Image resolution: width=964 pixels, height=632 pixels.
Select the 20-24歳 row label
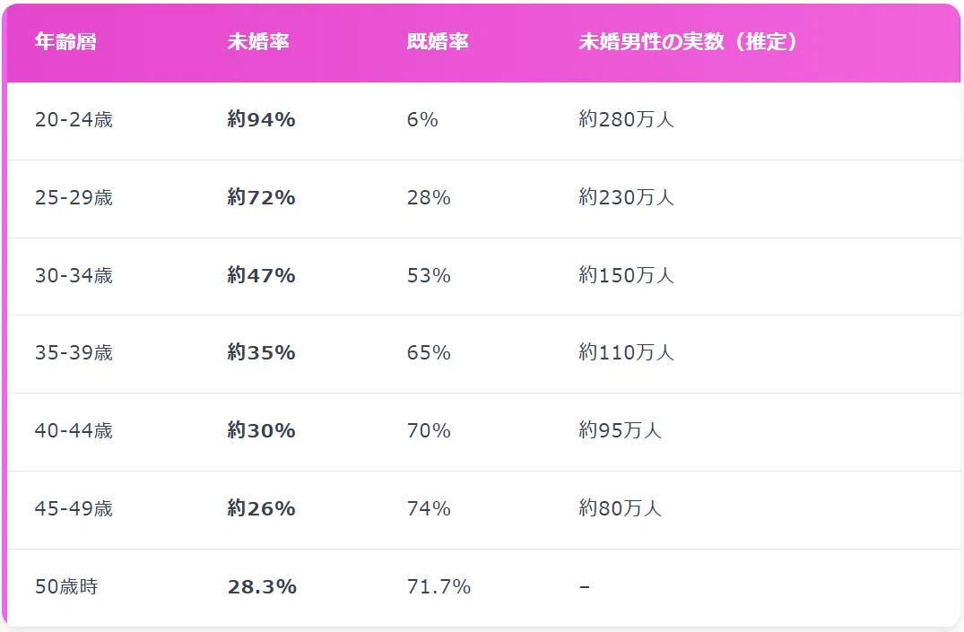[74, 119]
